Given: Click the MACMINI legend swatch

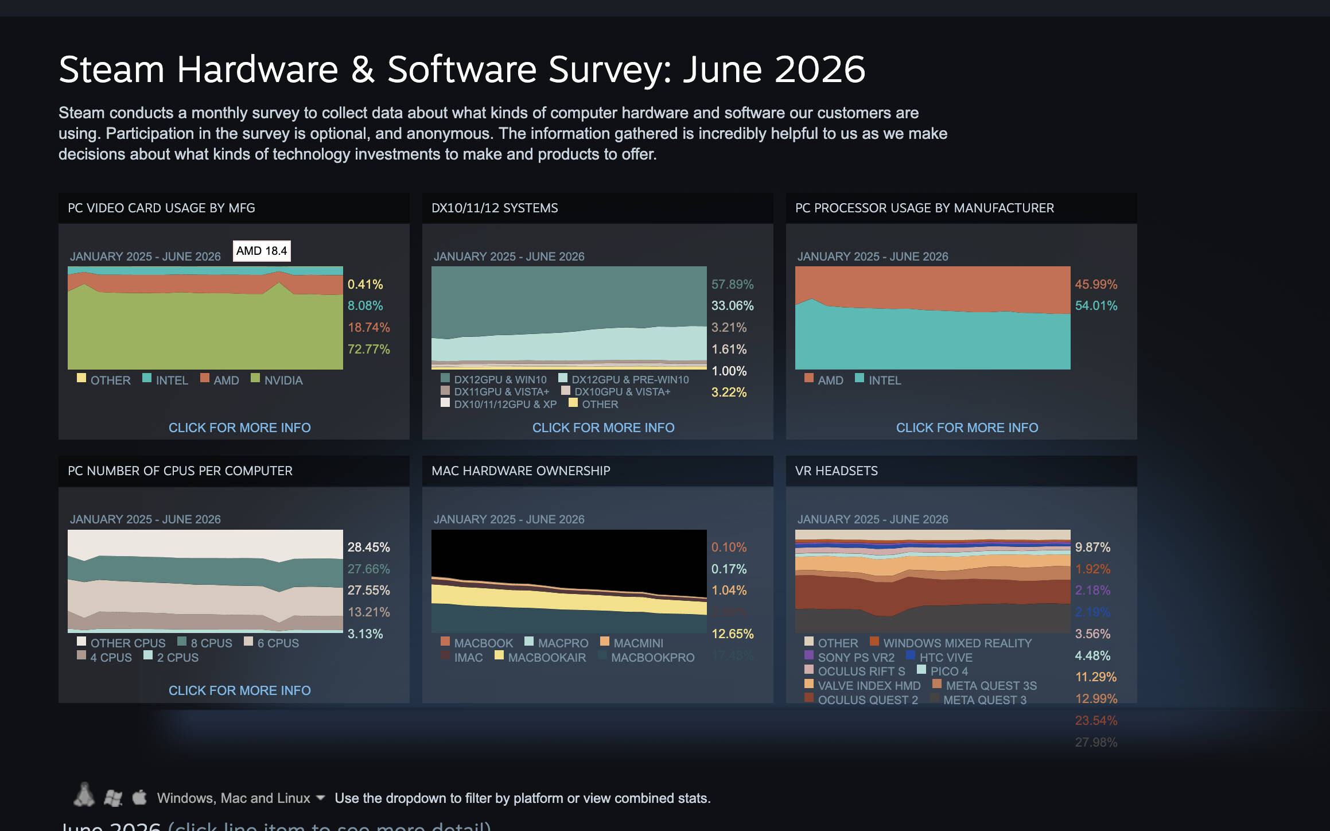Looking at the screenshot, I should tap(605, 641).
